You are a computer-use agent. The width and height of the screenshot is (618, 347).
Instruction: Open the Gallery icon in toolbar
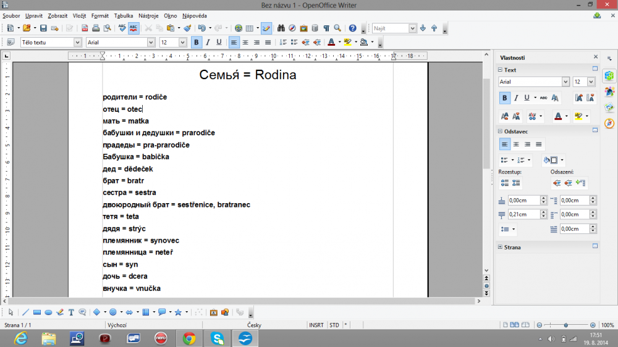tap(303, 28)
